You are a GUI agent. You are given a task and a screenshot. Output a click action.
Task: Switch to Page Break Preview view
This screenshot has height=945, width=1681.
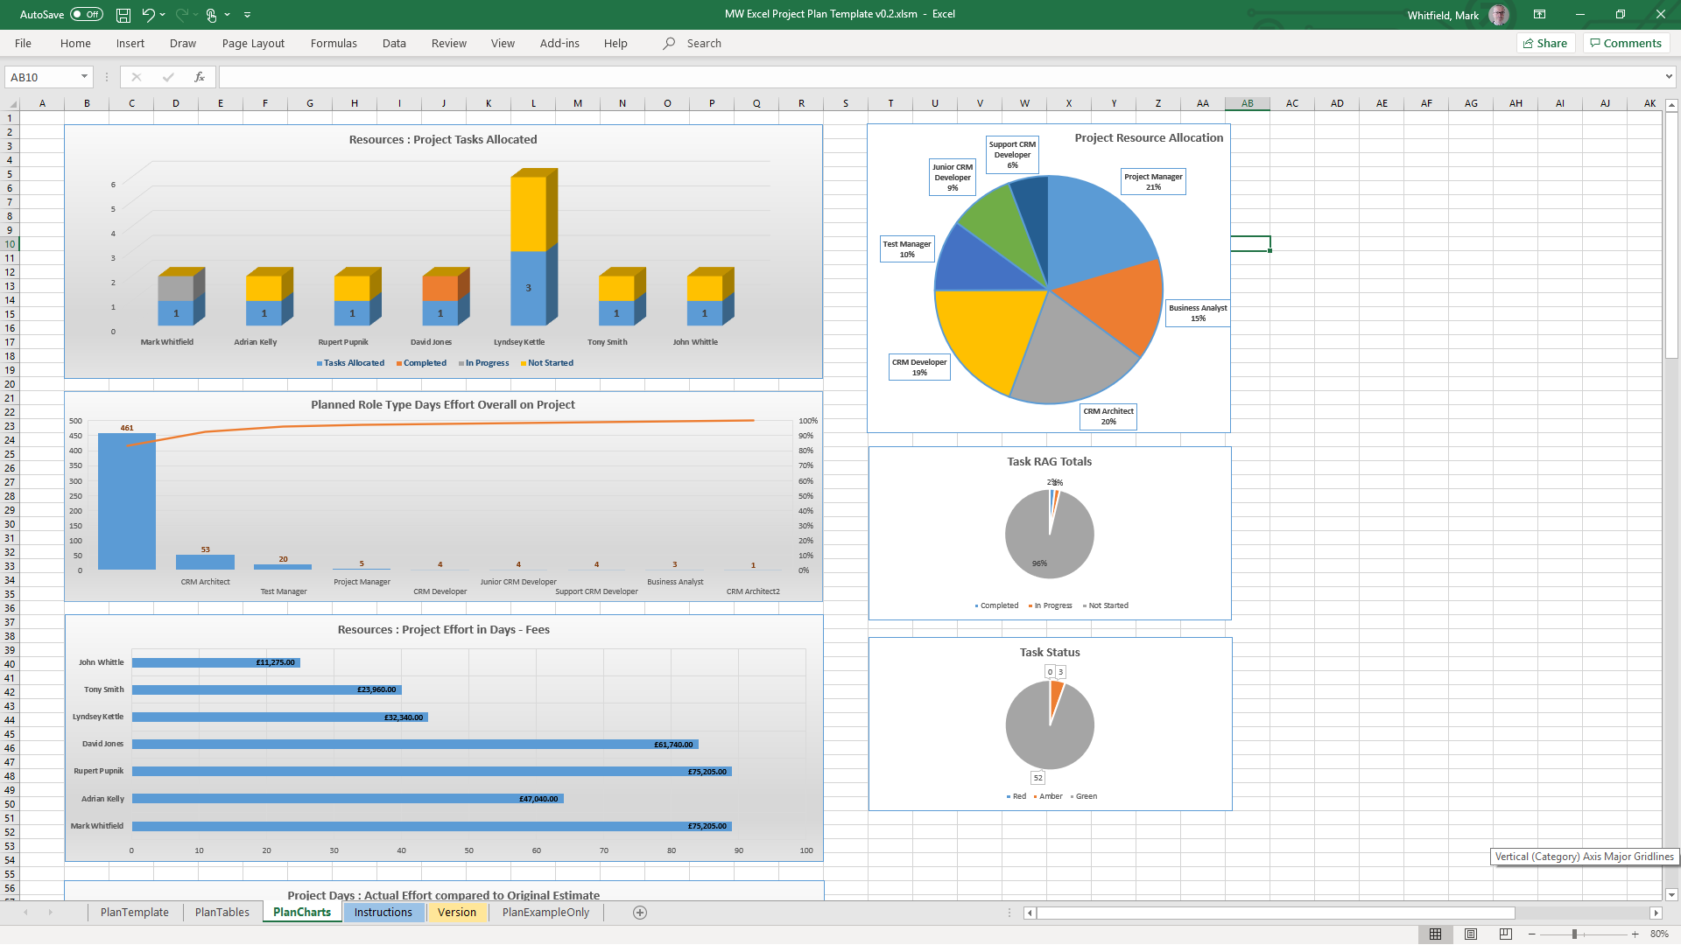[x=1506, y=934]
